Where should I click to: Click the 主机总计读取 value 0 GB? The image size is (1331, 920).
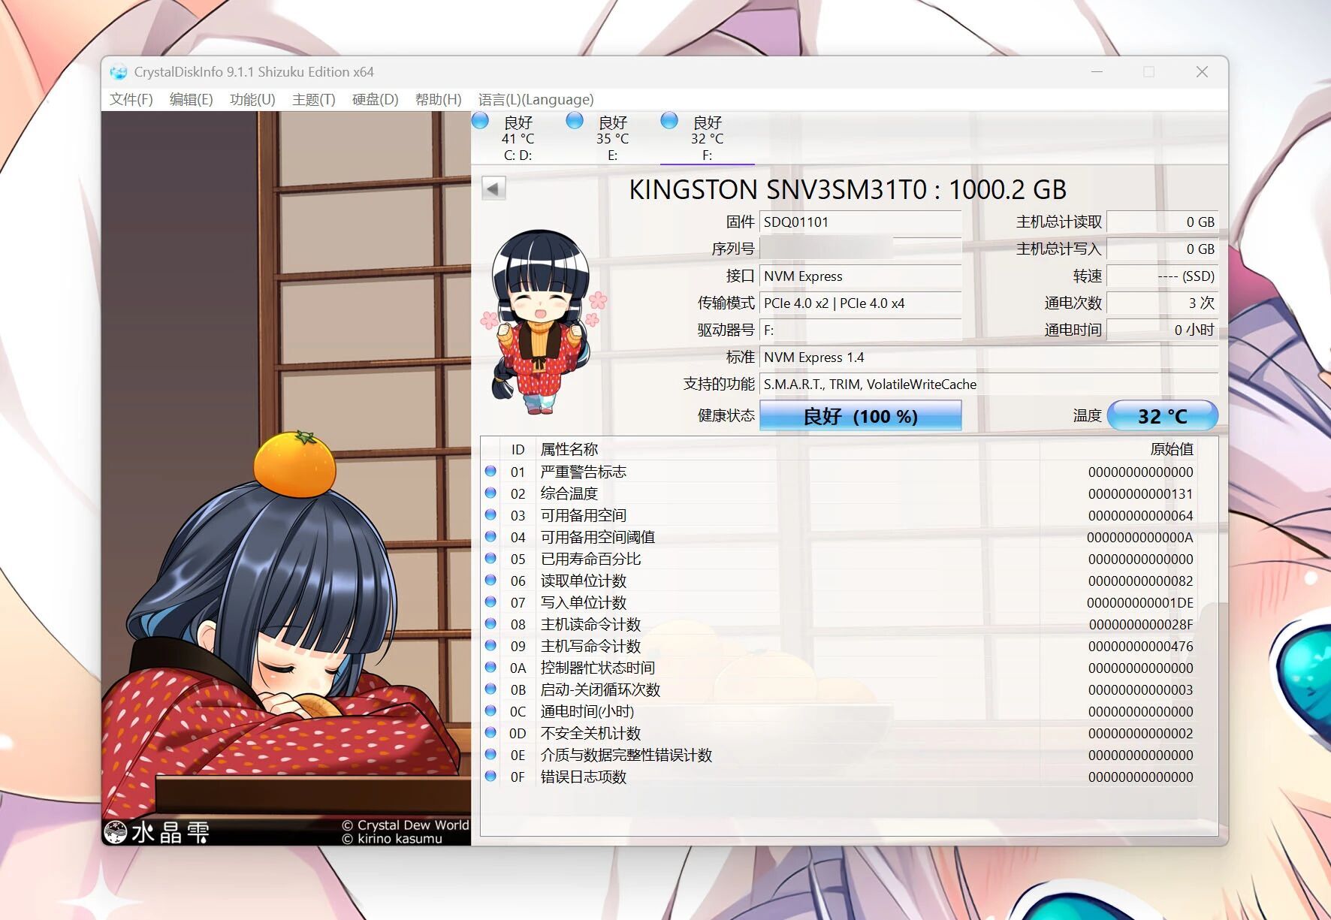1163,222
